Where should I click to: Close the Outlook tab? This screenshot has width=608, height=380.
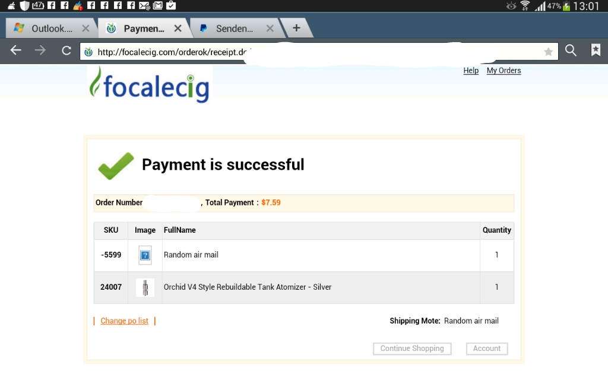click(85, 28)
